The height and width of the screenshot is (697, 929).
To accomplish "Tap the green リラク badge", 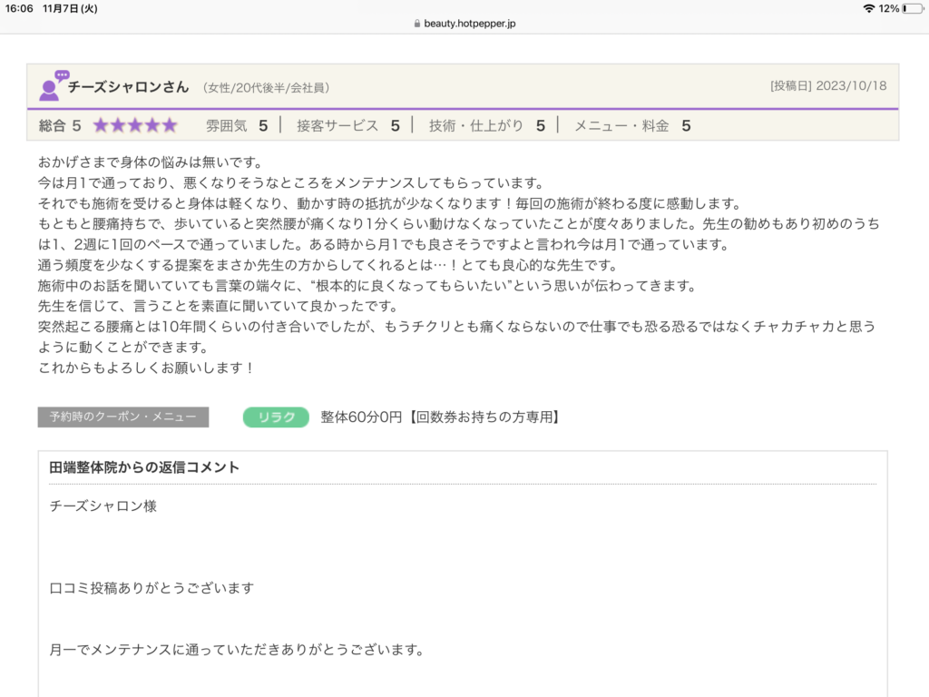I will 276,417.
